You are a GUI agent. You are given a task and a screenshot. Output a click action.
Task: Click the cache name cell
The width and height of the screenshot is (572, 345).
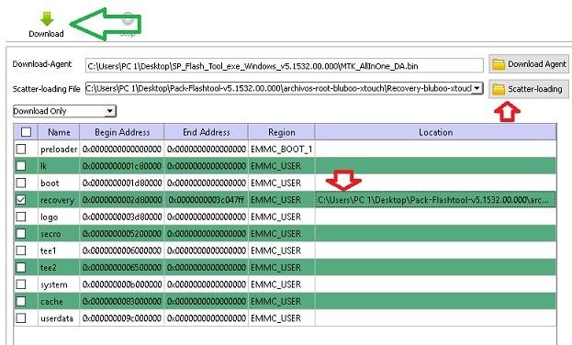click(x=59, y=302)
